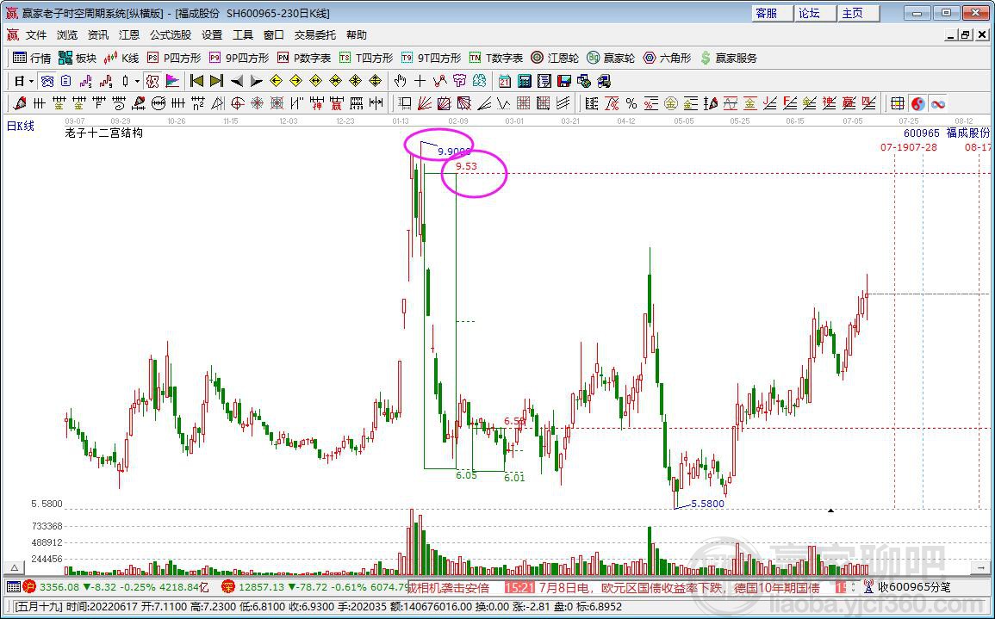
Task: Open the 文件 menu
Action: 36,35
